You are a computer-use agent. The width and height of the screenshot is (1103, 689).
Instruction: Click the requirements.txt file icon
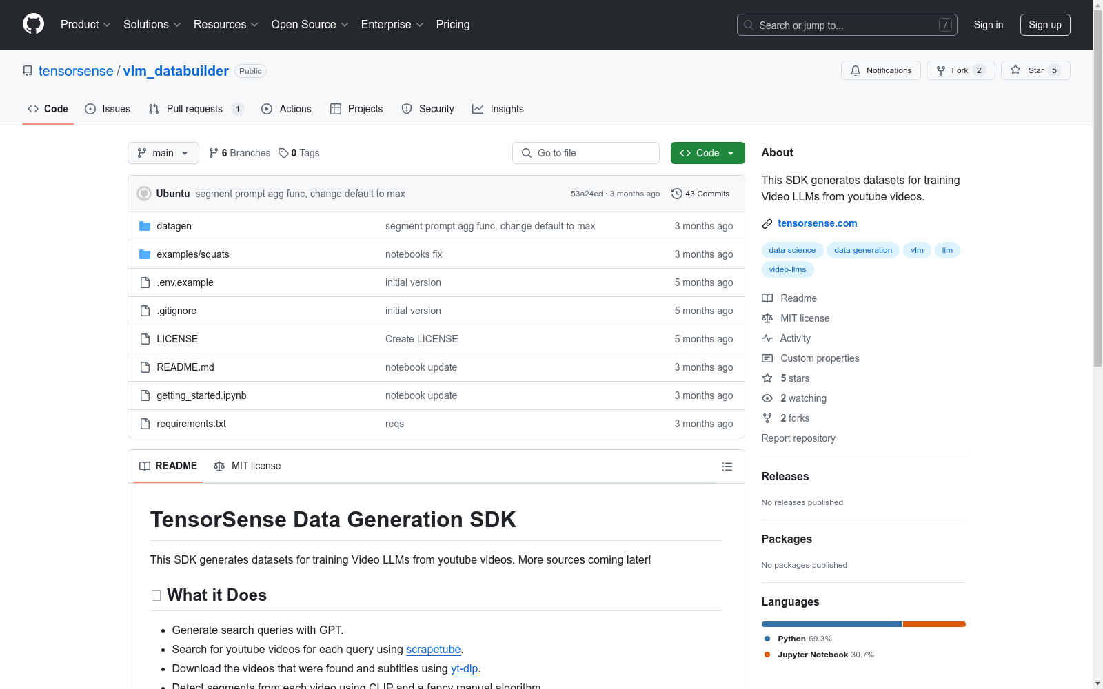pos(145,424)
